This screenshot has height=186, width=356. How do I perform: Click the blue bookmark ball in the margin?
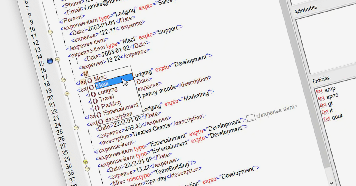[x=50, y=61]
